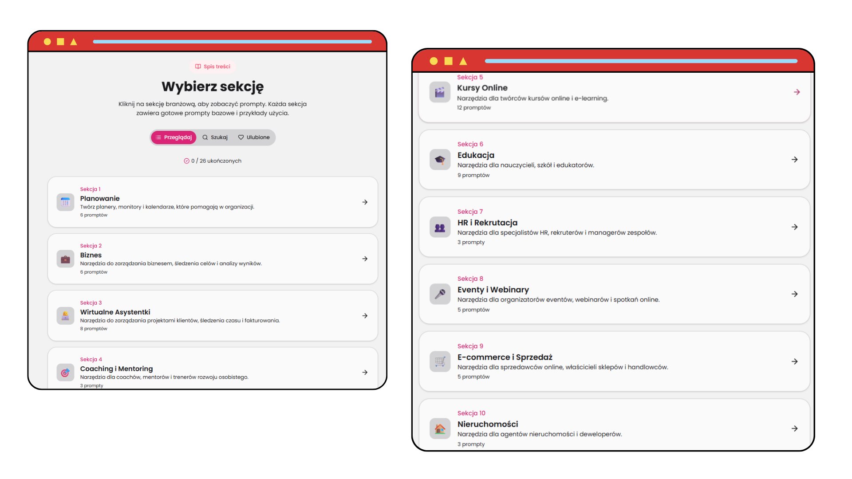852x479 pixels.
Task: Click the Planowanie calendar icon
Action: tap(65, 202)
